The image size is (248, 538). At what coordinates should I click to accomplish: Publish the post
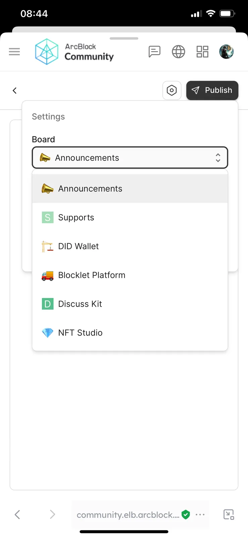pyautogui.click(x=212, y=90)
